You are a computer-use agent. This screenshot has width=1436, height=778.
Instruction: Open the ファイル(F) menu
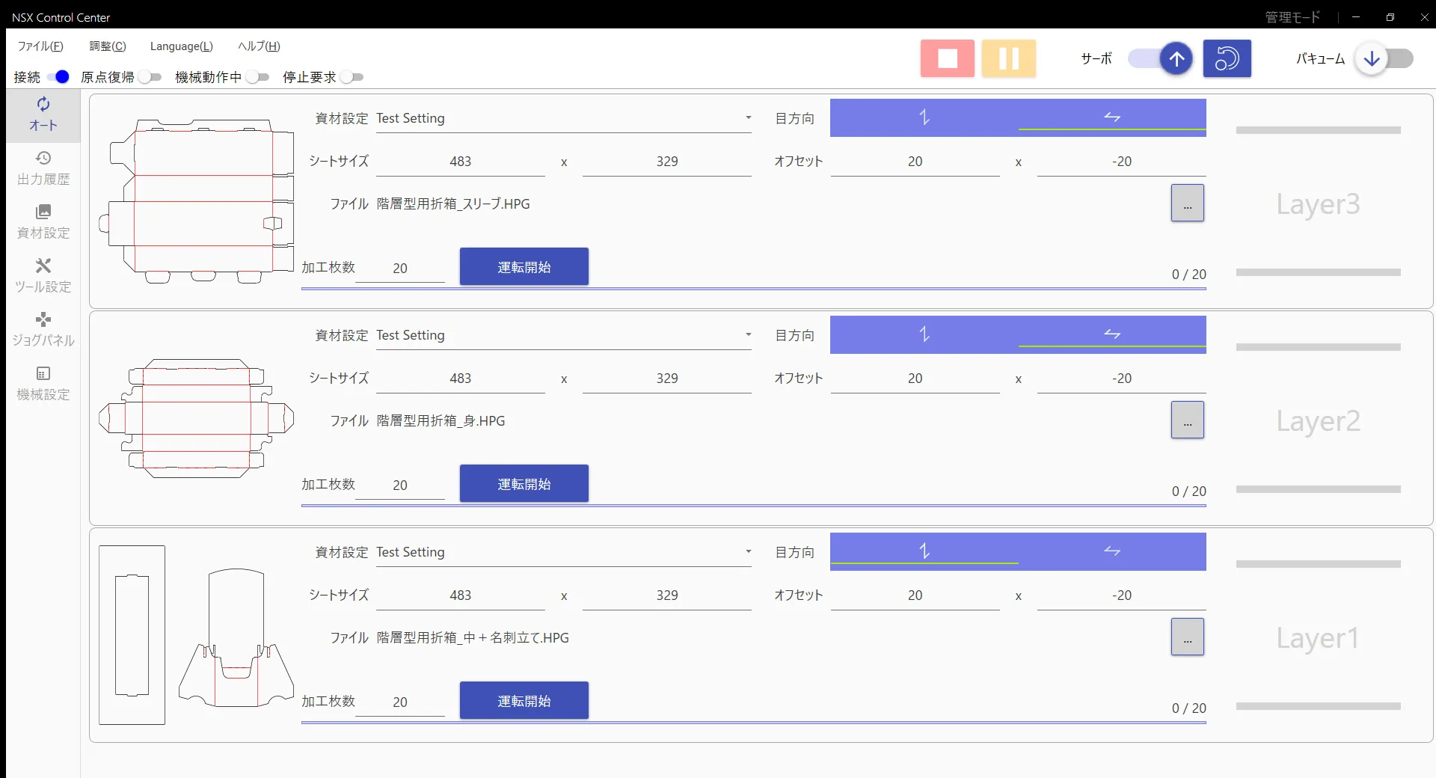click(x=40, y=46)
